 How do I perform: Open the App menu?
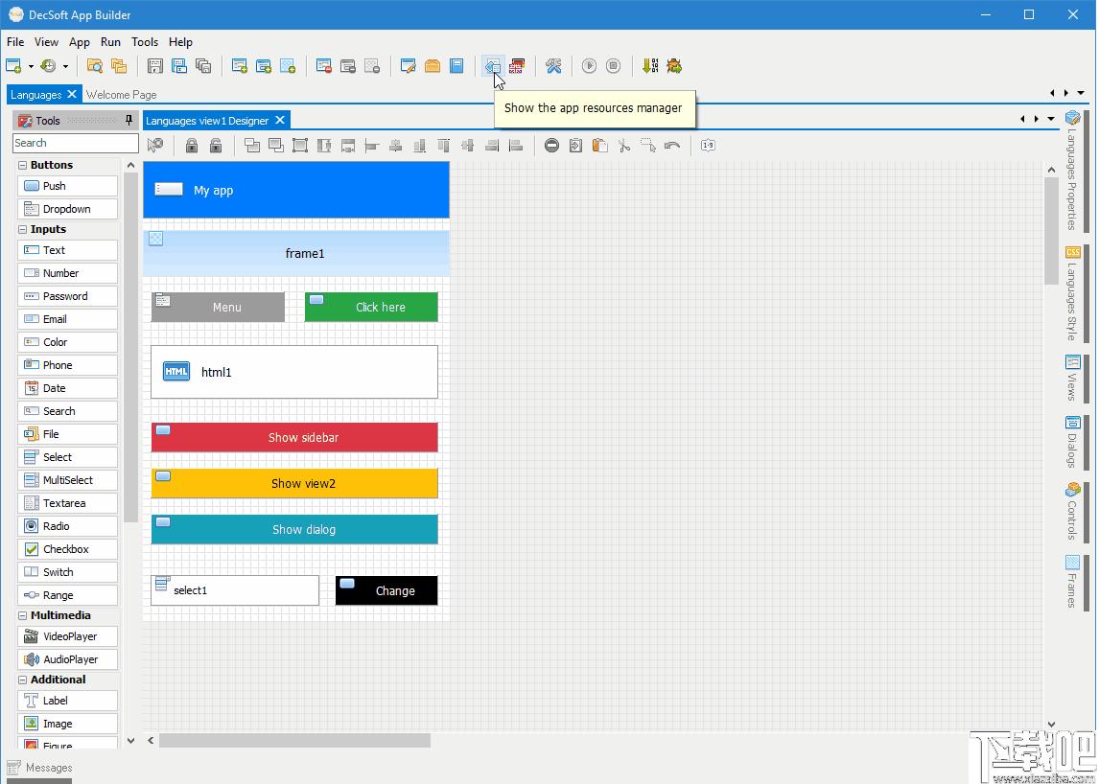pyautogui.click(x=80, y=42)
